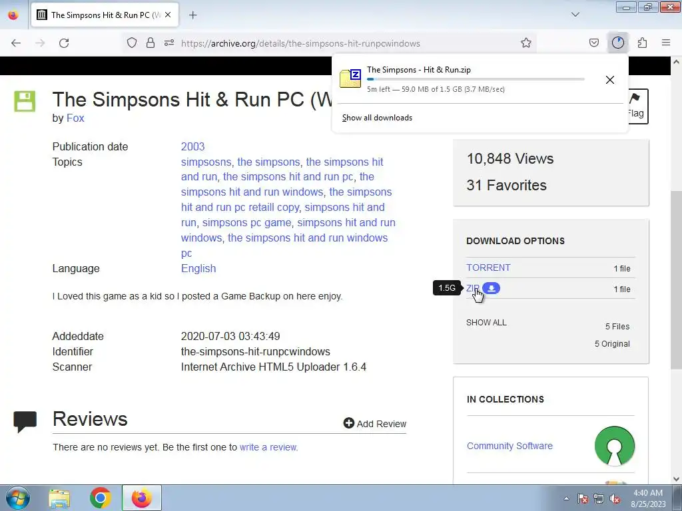Open the 2003 publication date link

pyautogui.click(x=192, y=146)
